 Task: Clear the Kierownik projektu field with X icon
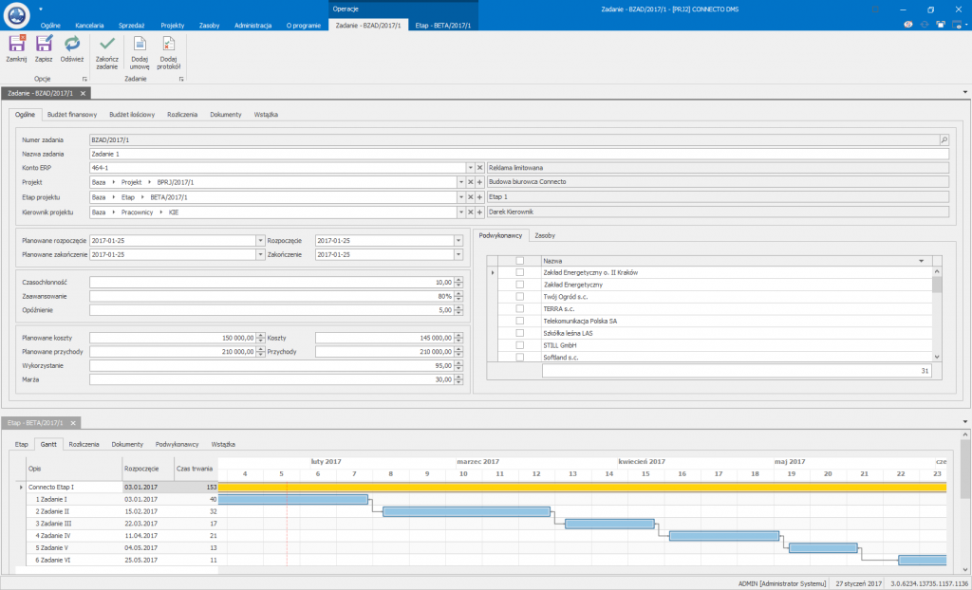pyautogui.click(x=471, y=212)
